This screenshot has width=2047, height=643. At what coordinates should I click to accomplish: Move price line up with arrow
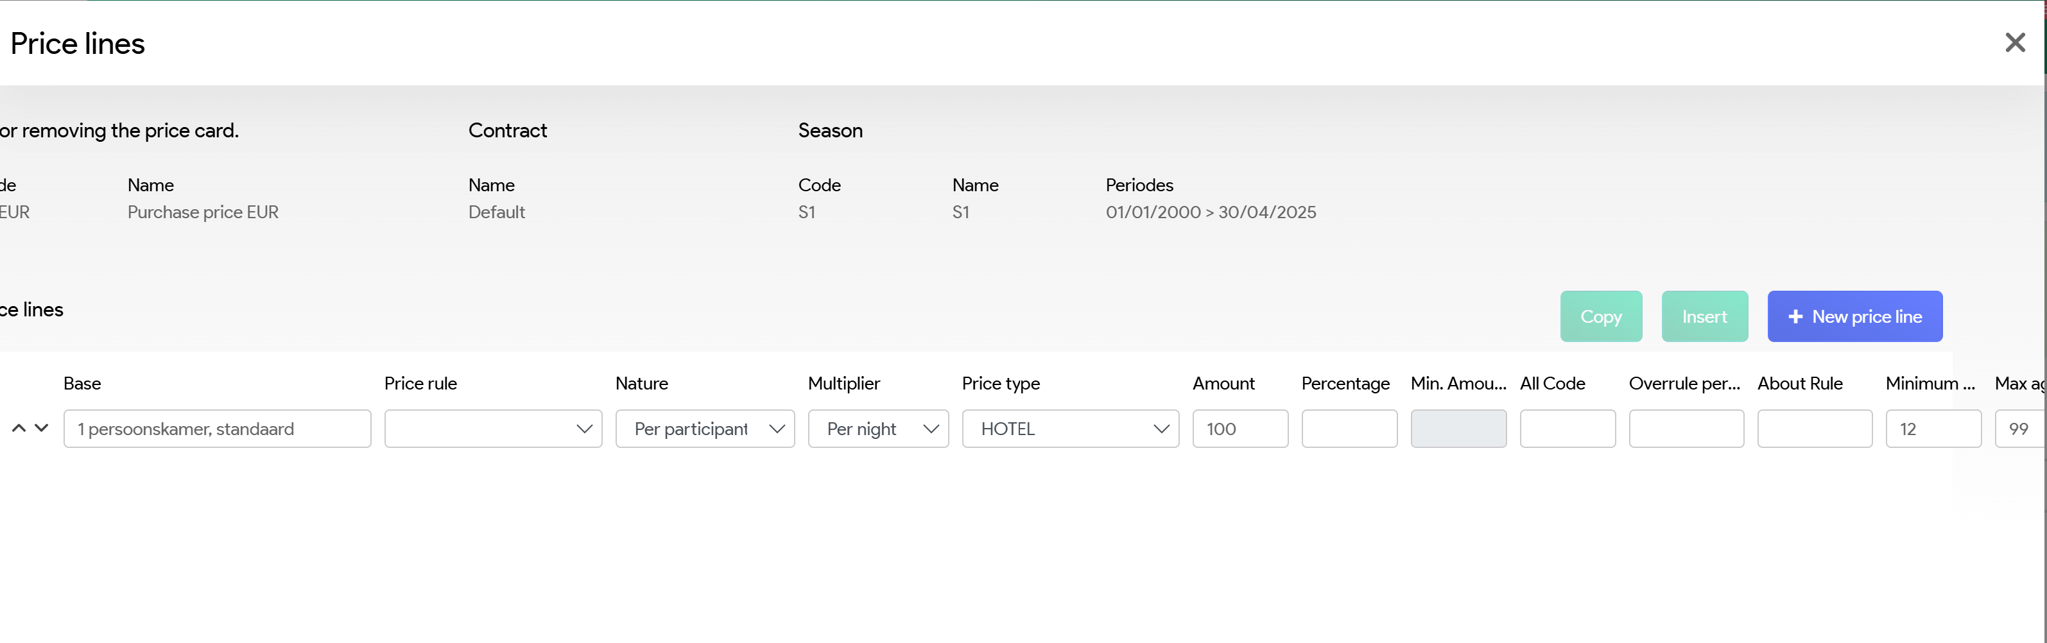click(19, 429)
